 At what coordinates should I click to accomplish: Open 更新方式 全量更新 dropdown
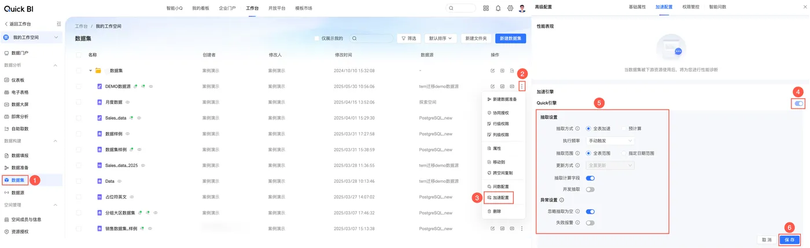pyautogui.click(x=610, y=165)
